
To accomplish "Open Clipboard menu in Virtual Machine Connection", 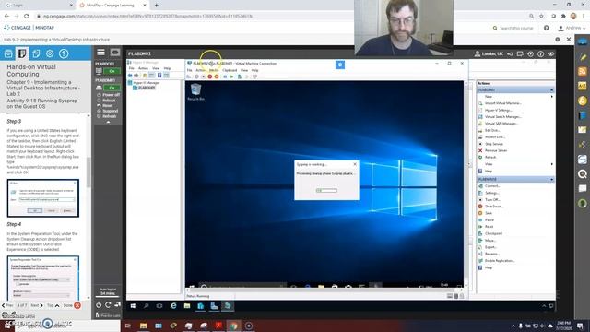I will pyautogui.click(x=230, y=70).
